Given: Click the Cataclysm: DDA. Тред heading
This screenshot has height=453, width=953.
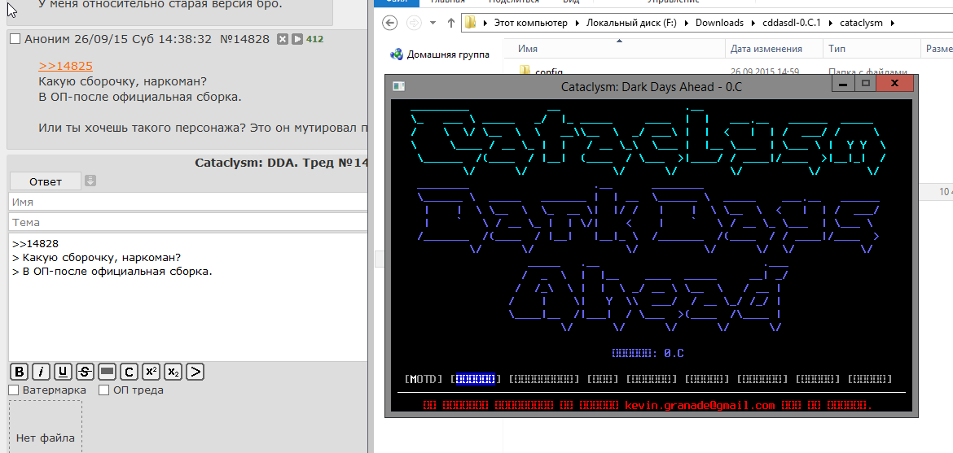Looking at the screenshot, I should click(281, 163).
